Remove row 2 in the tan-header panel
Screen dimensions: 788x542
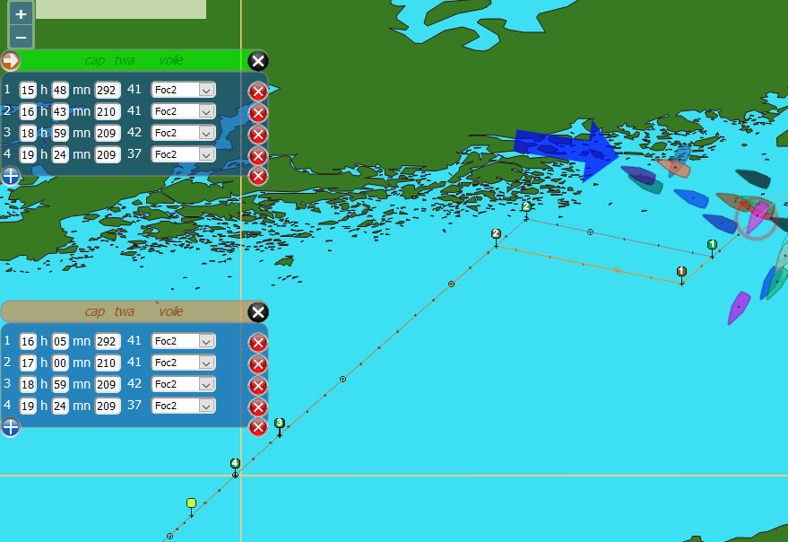[x=257, y=364]
